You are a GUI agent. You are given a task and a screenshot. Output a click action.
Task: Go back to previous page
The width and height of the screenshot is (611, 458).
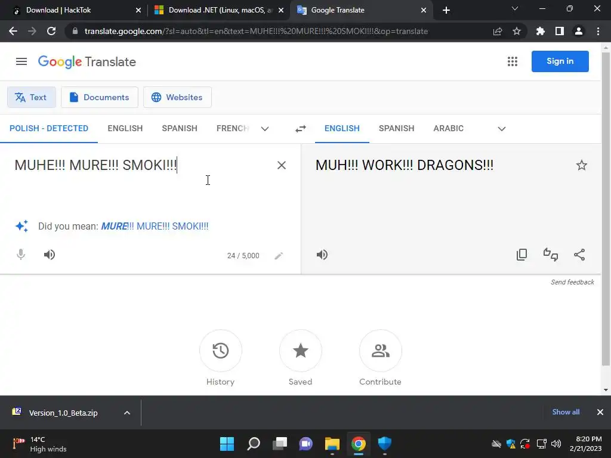pos(13,31)
